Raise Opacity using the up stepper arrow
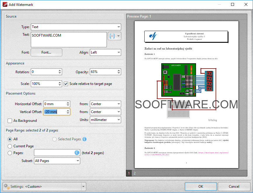 tap(119, 70)
